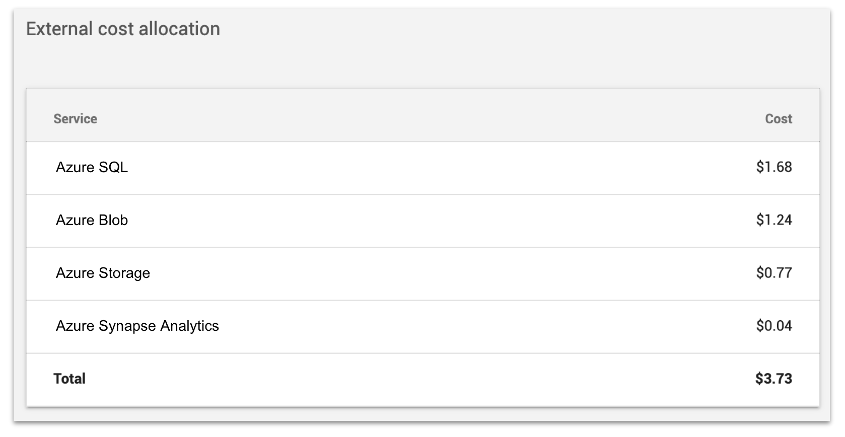This screenshot has height=437, width=845.
Task: Click the Service column header
Action: 75,119
